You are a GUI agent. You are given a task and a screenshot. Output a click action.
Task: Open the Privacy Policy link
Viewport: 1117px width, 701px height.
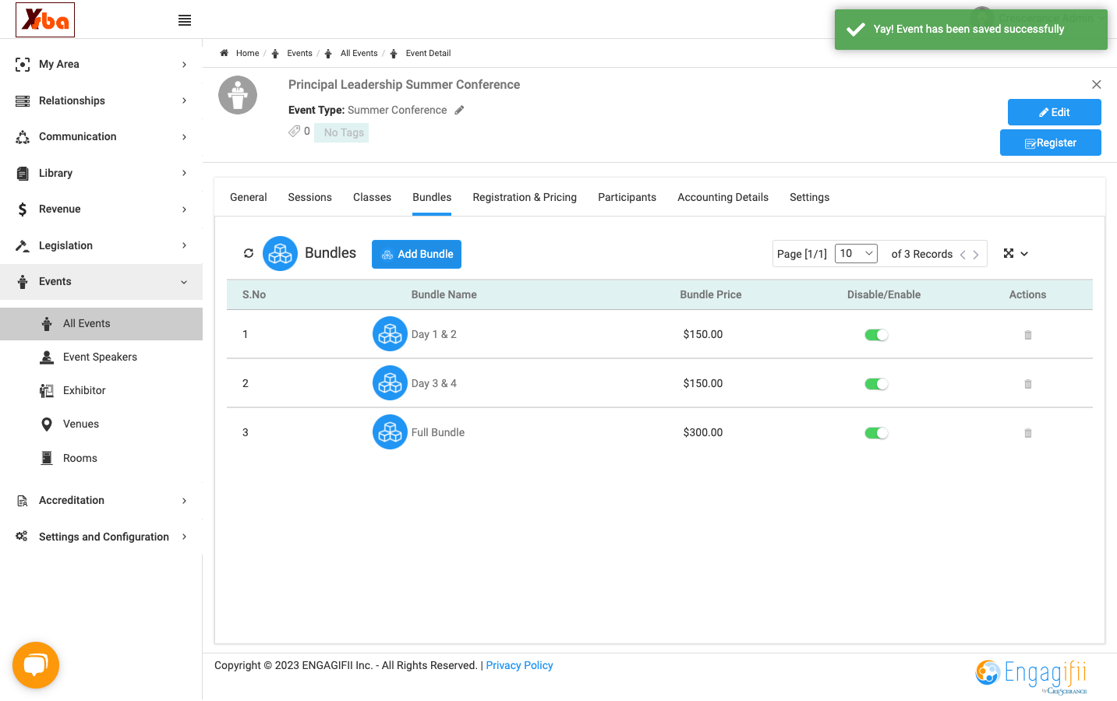tap(519, 665)
